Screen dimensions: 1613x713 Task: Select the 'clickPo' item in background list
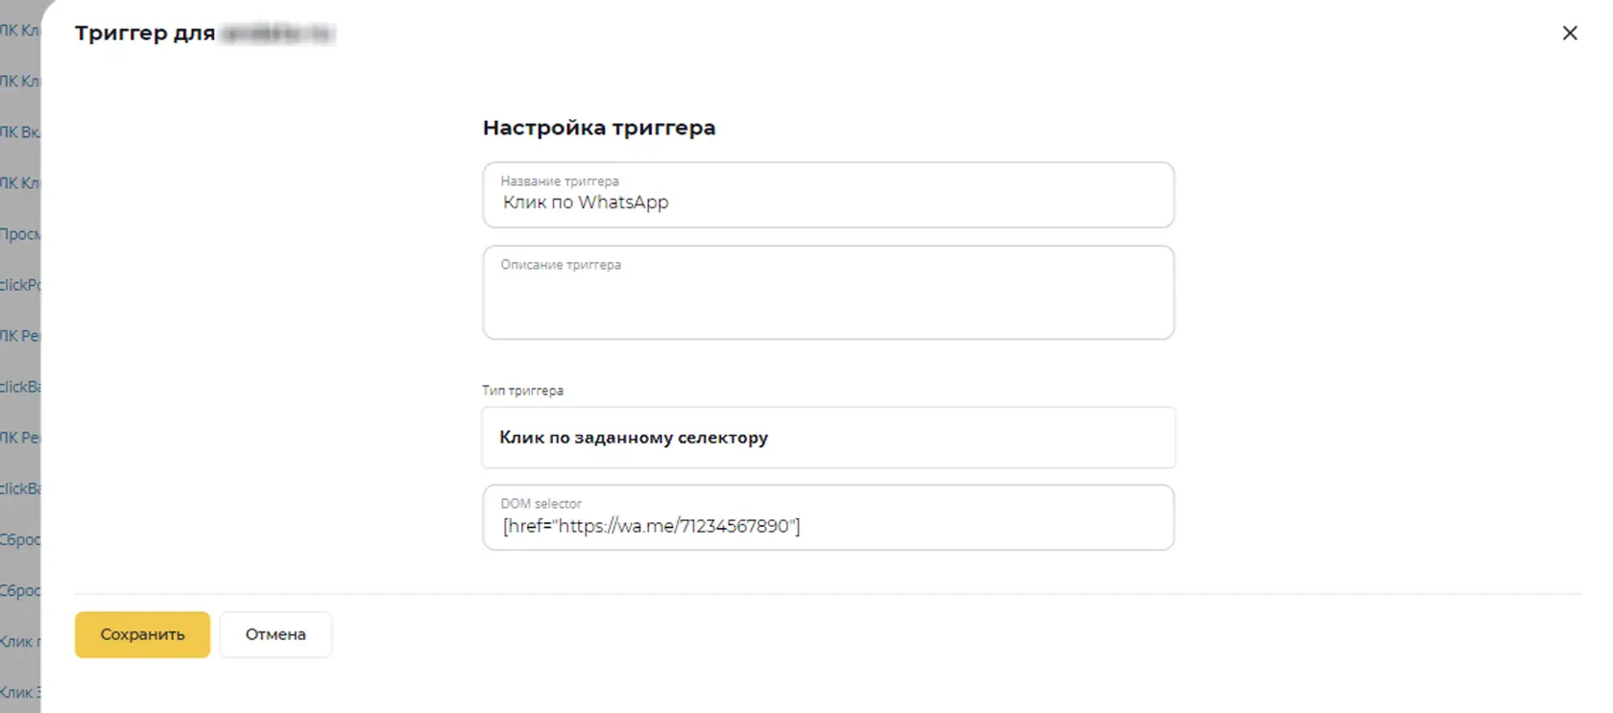tap(19, 285)
